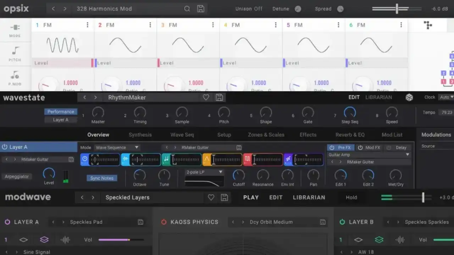Open the Guitar Amp effect selector
Image resolution: width=454 pixels, height=255 pixels.
pos(369,155)
